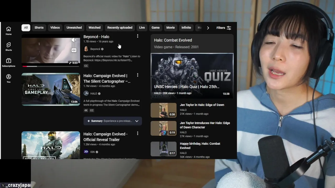Select the Live filter chip
This screenshot has width=335, height=188.
pos(142,28)
